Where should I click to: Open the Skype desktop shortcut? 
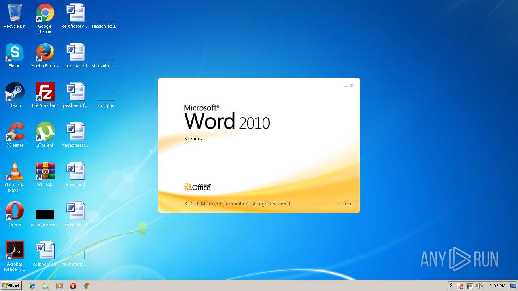click(15, 56)
